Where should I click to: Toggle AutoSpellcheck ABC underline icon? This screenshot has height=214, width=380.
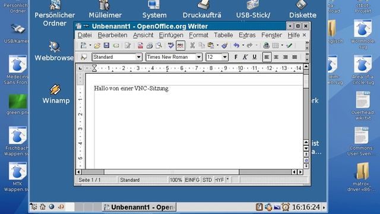[180, 46]
